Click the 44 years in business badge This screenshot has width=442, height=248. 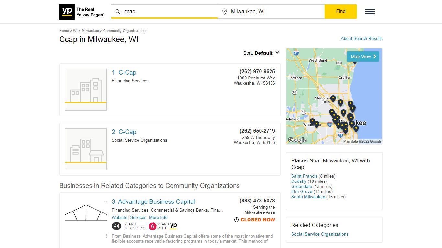pos(116,226)
